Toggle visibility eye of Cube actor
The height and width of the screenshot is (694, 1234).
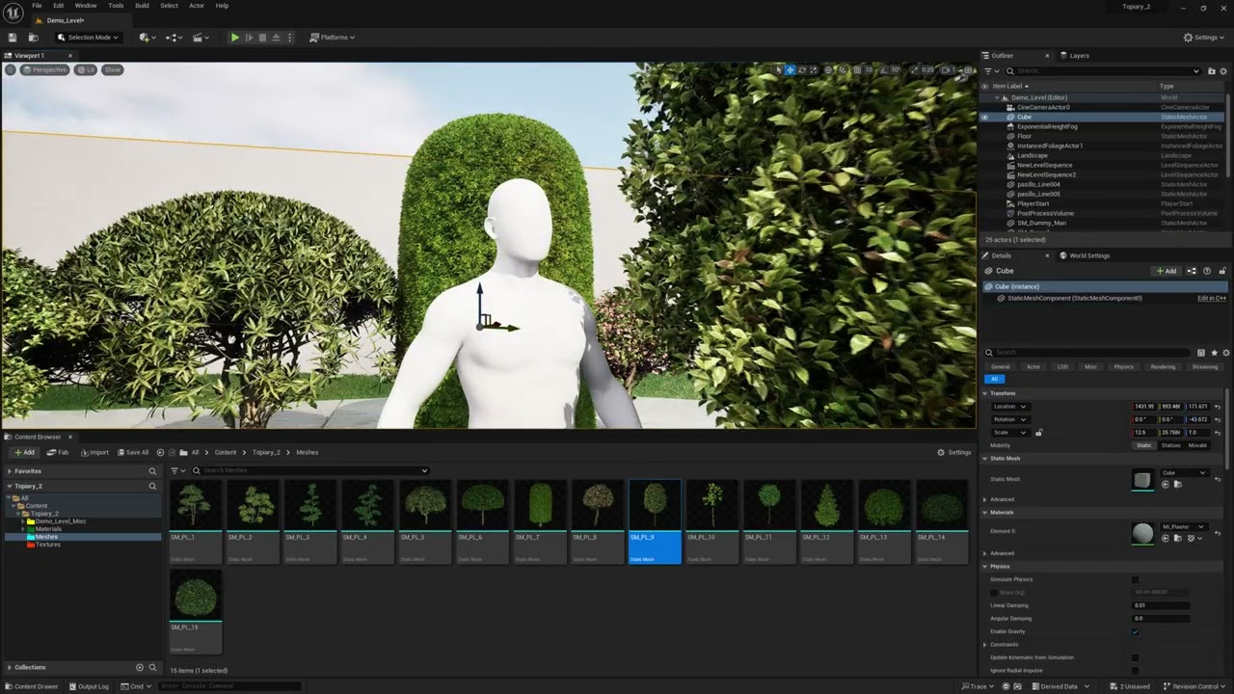(x=984, y=117)
